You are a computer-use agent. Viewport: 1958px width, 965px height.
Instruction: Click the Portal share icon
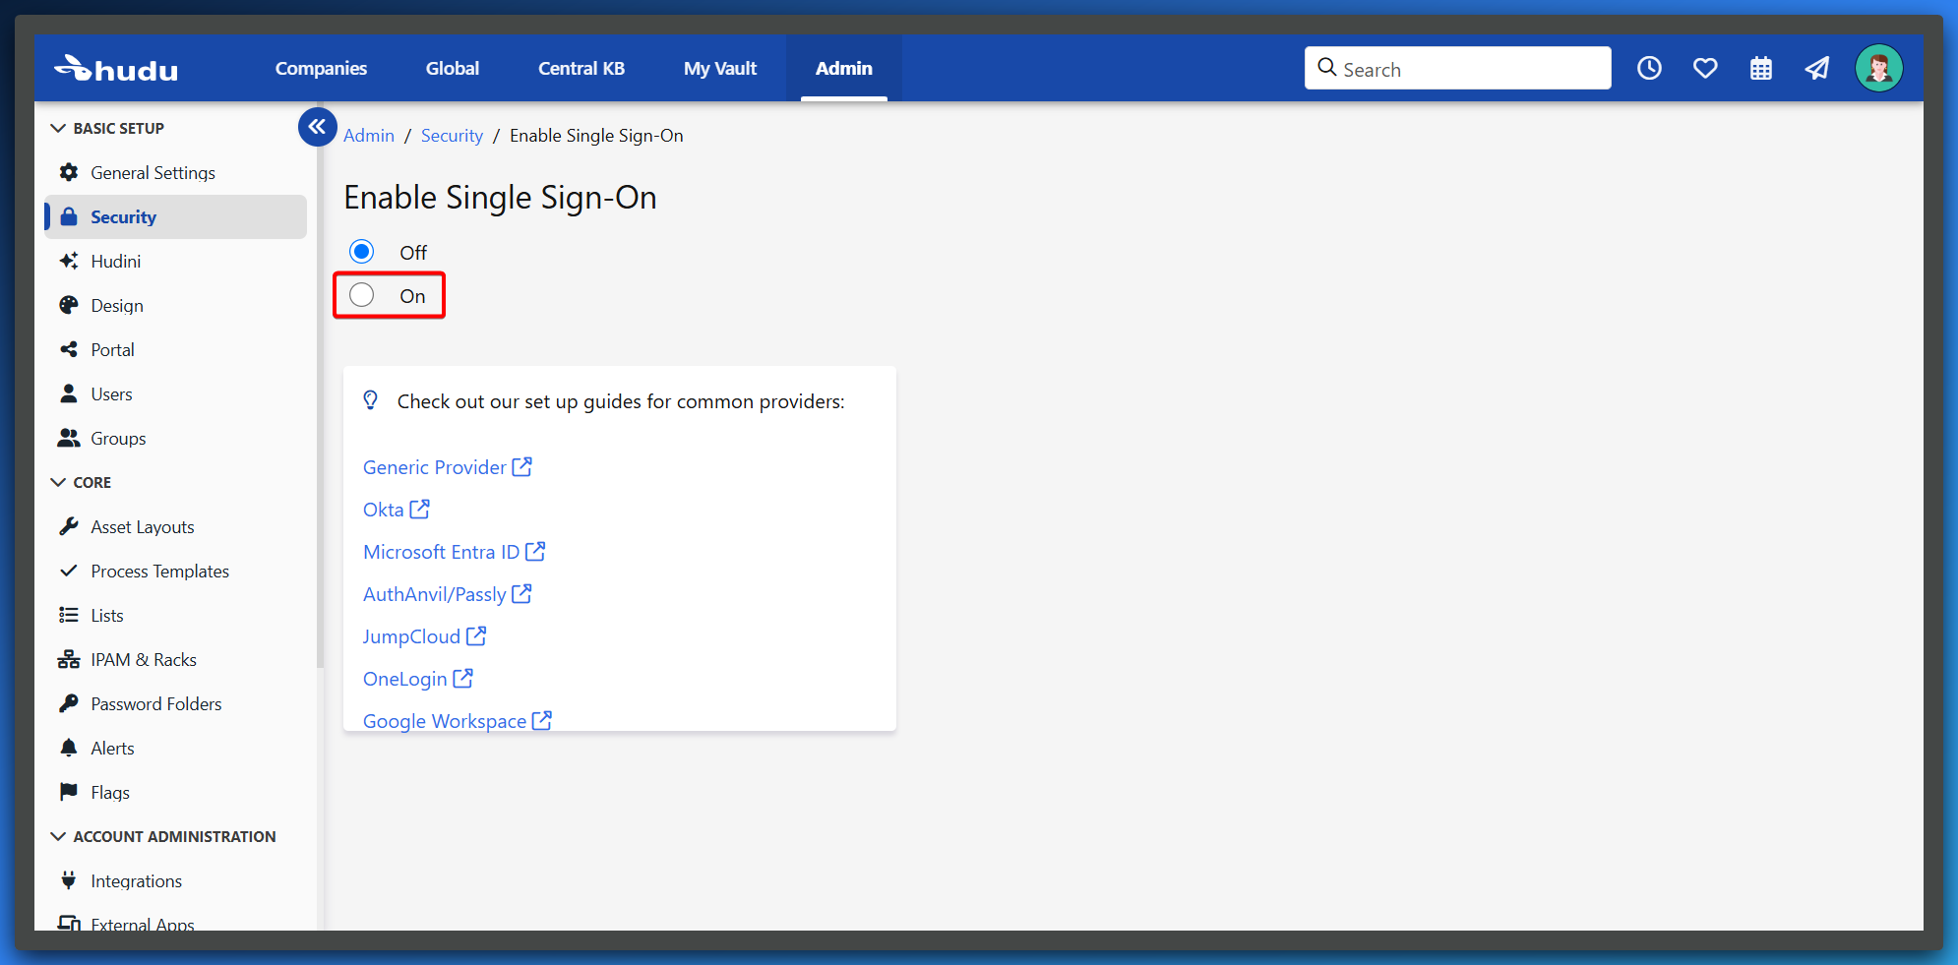coord(69,349)
